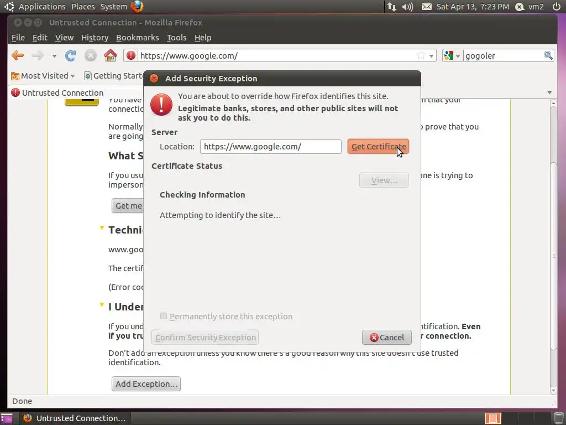This screenshot has width=566, height=425.
Task: Open the Ubuntu Applications menu
Action: [x=42, y=7]
